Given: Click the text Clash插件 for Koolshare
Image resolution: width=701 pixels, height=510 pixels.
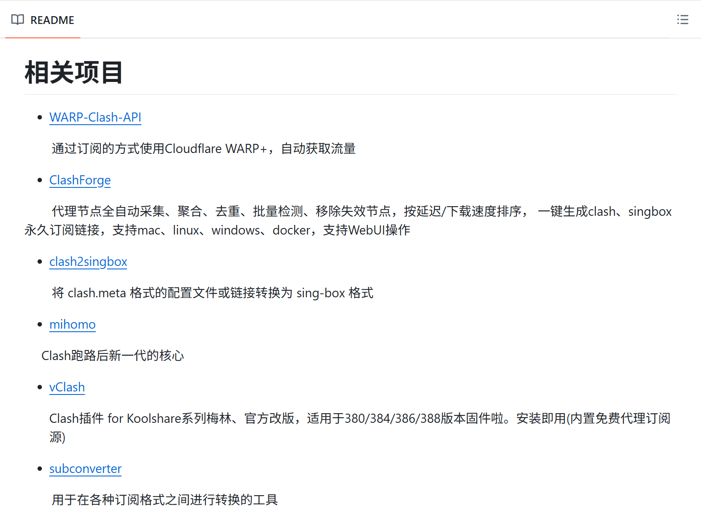Looking at the screenshot, I should [x=115, y=418].
